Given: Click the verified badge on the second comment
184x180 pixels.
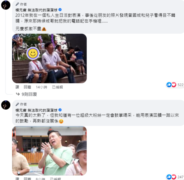Looking at the screenshot, I should 60,110.
